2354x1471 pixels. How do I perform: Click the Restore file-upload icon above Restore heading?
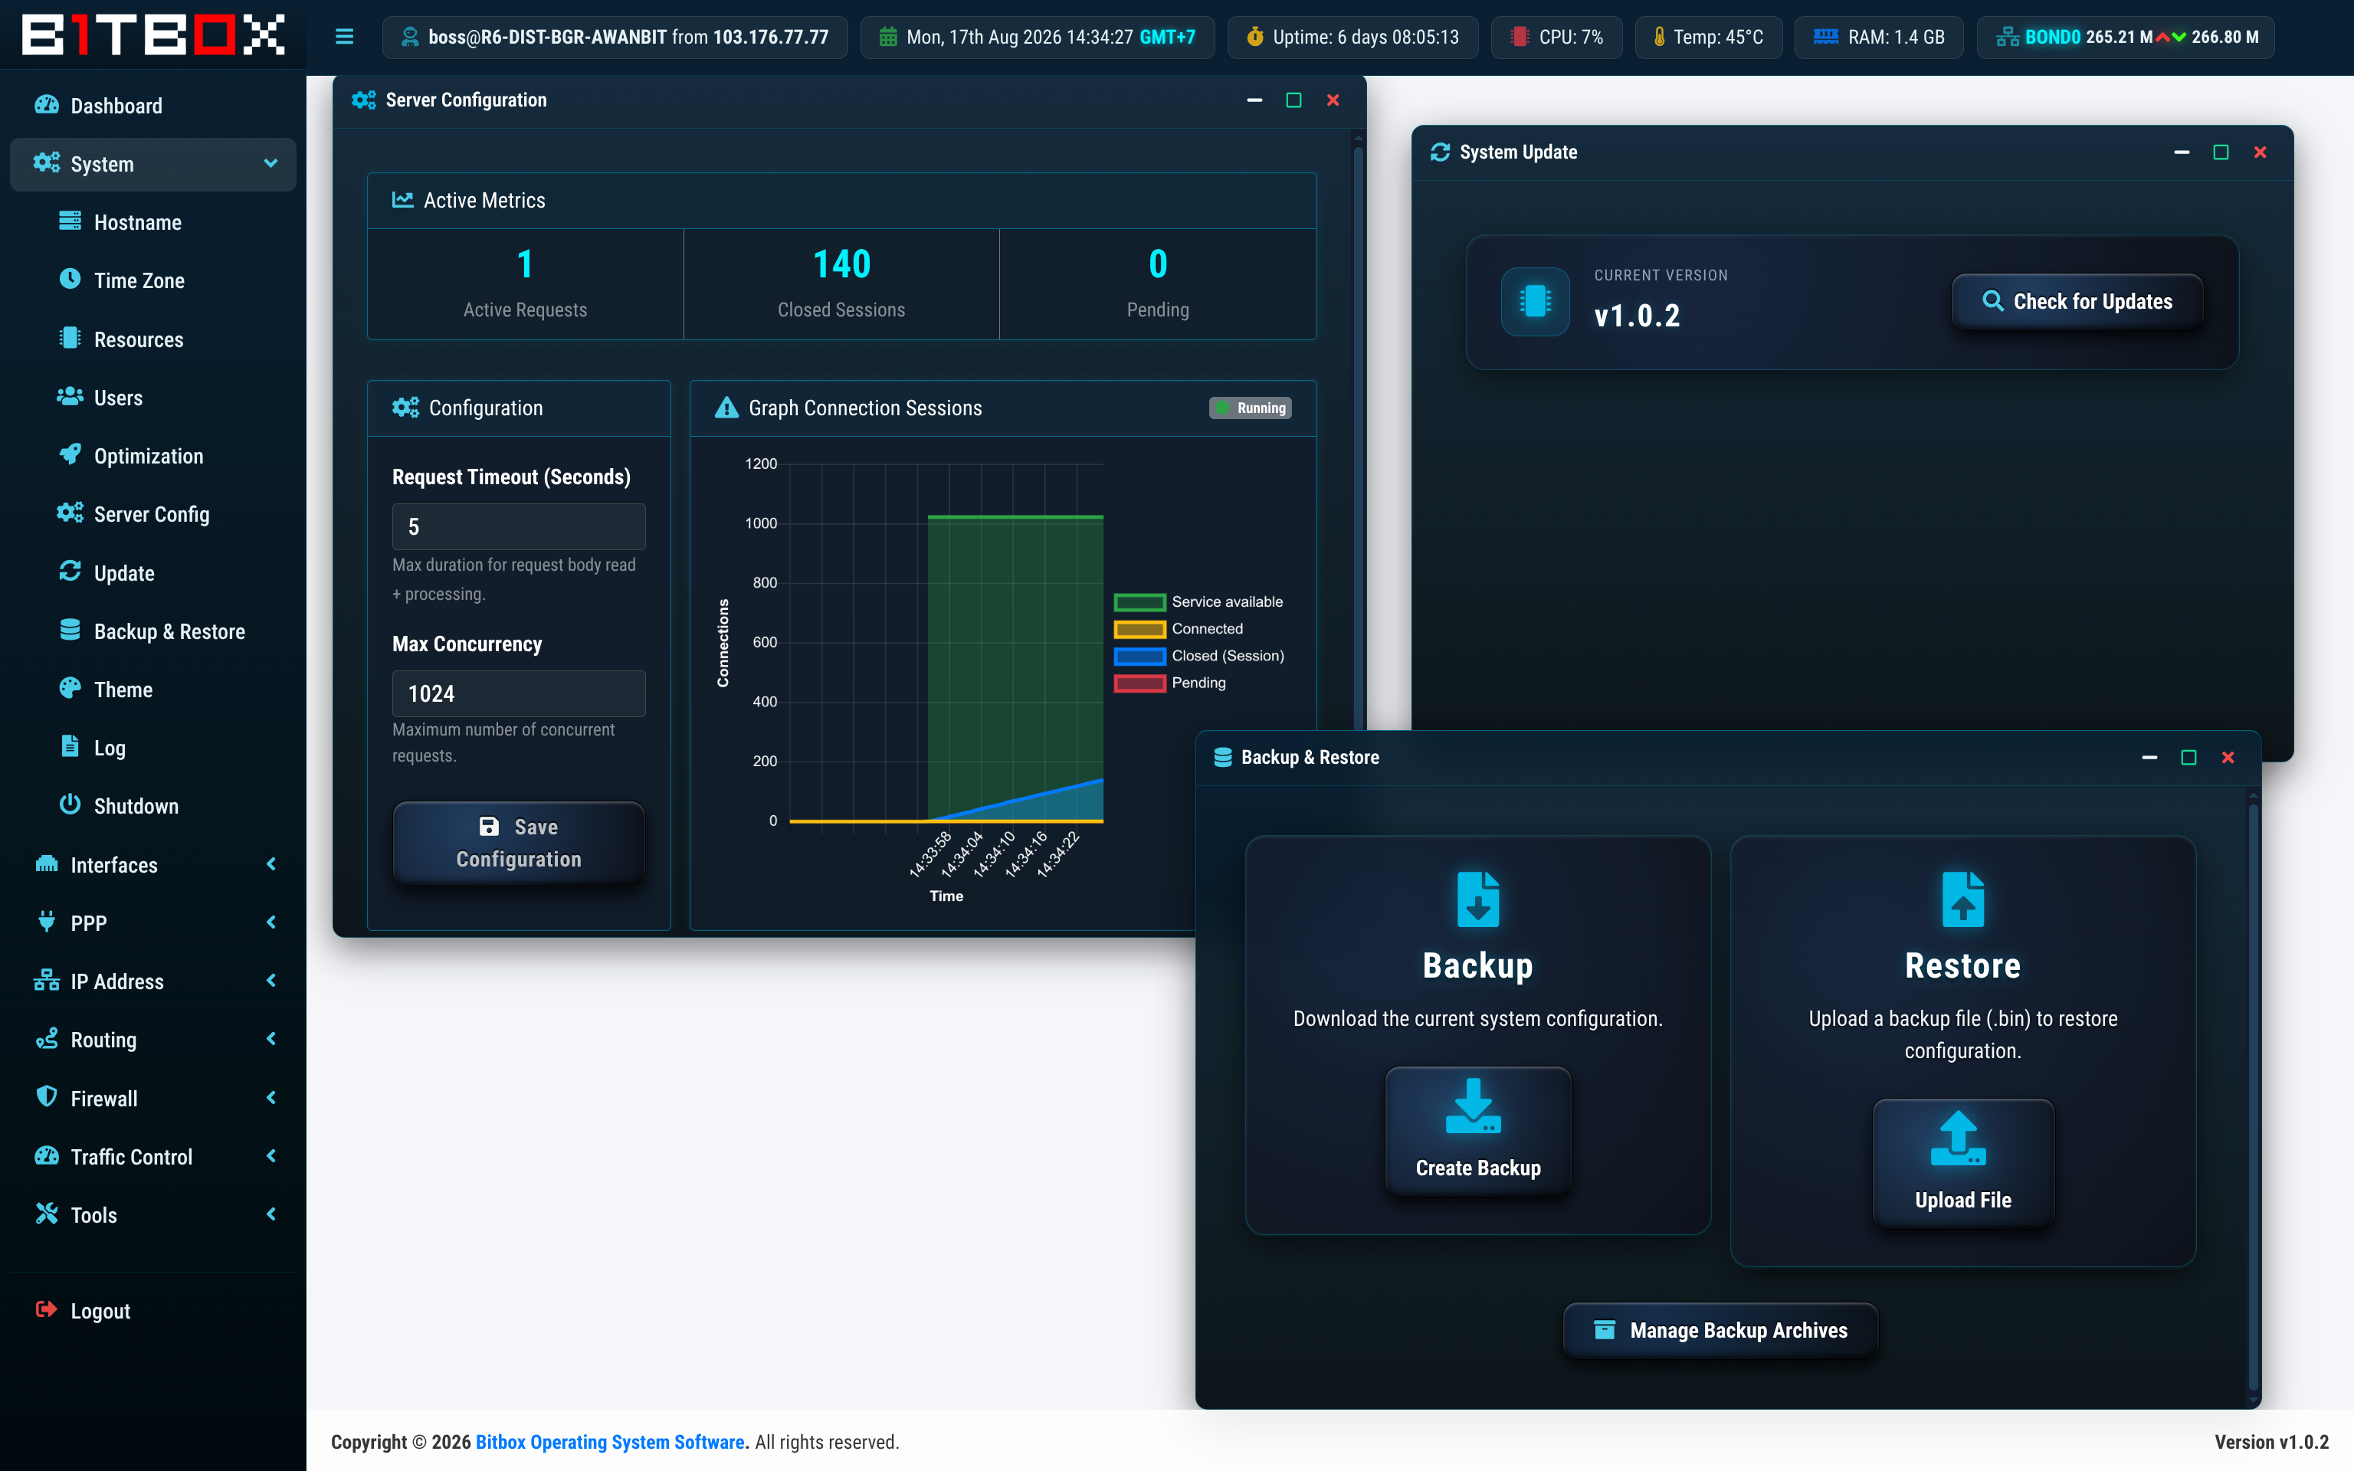[1963, 900]
